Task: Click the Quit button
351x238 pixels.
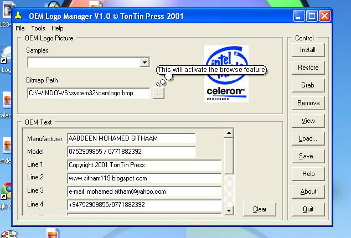Action: tap(308, 209)
